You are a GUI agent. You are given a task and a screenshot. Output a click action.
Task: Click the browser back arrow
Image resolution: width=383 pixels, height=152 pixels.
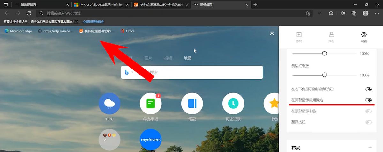tap(7, 13)
